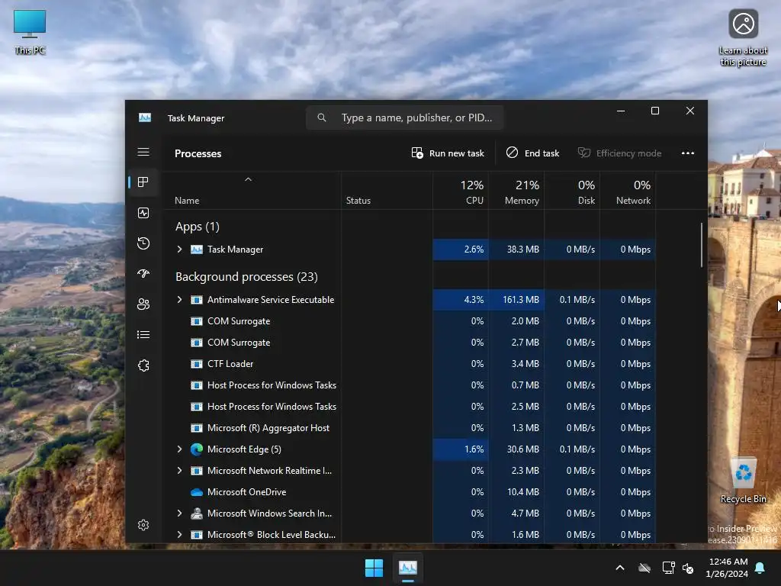Open the App history sidebar icon
Screen dimensions: 781x586
(143, 243)
